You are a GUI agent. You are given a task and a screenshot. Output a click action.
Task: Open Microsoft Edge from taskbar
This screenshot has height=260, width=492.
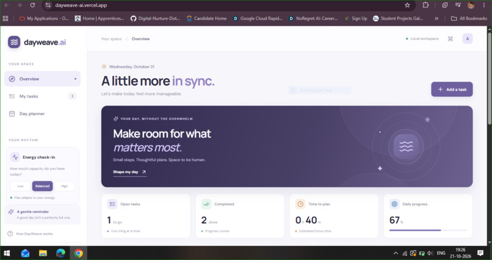tap(60, 253)
